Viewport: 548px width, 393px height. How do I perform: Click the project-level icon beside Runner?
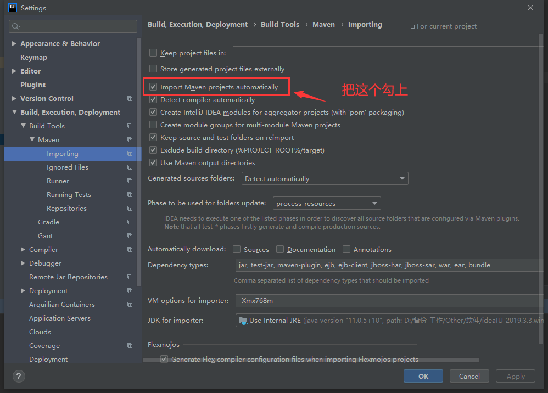pyautogui.click(x=130, y=181)
